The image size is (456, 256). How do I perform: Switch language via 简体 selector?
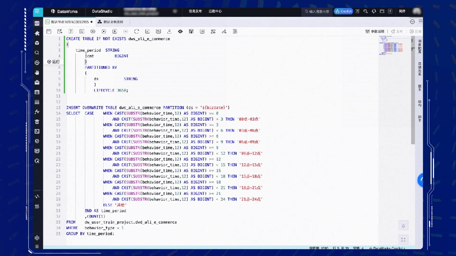(402, 11)
